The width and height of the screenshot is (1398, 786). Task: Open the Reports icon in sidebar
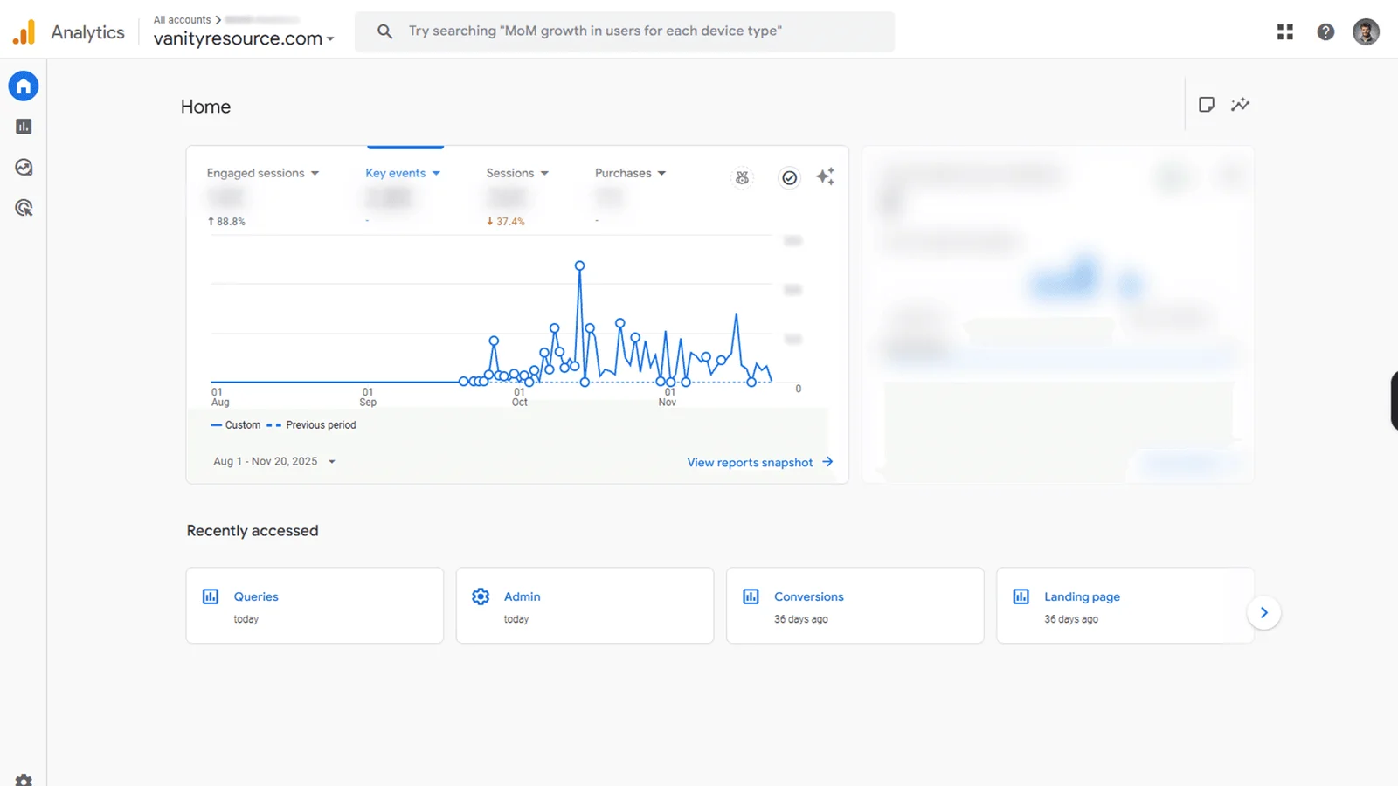[24, 127]
